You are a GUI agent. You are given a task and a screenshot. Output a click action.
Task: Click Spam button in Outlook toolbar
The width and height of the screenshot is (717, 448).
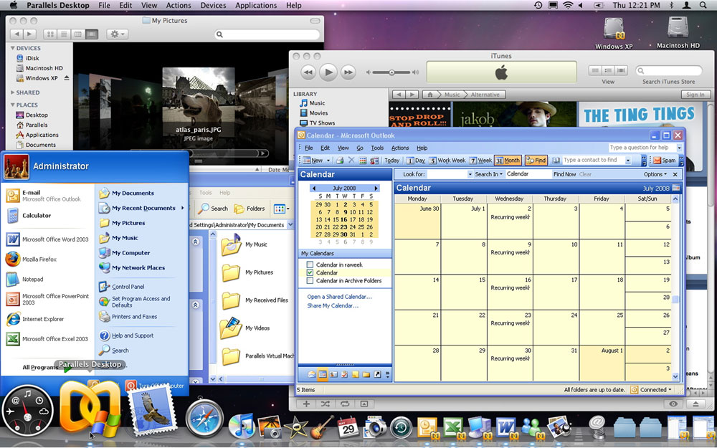(x=665, y=161)
